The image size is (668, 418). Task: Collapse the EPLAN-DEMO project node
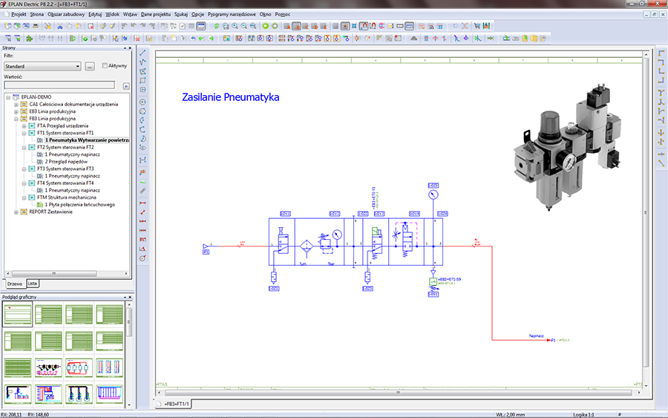[8, 97]
